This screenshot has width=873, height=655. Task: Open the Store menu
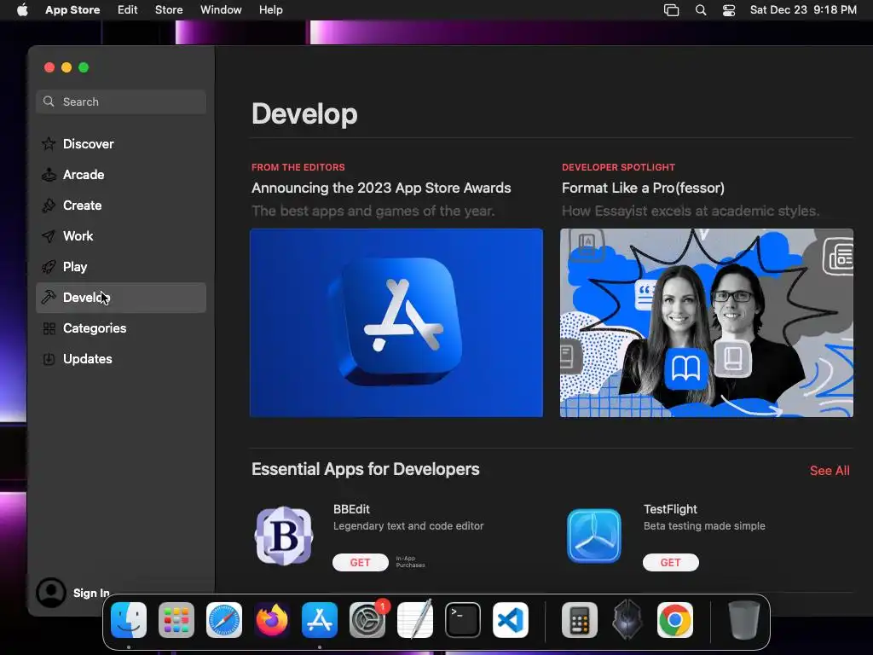169,10
